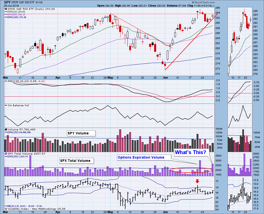Click the purple EMA(50) legend line swatch
Viewport: 264px width, 214px height.
6,15
